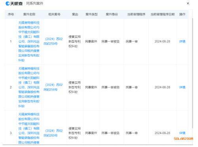Viewport: 198px width, 147px height.
Task: Open the case name link in row 2
Action: [x=29, y=87]
